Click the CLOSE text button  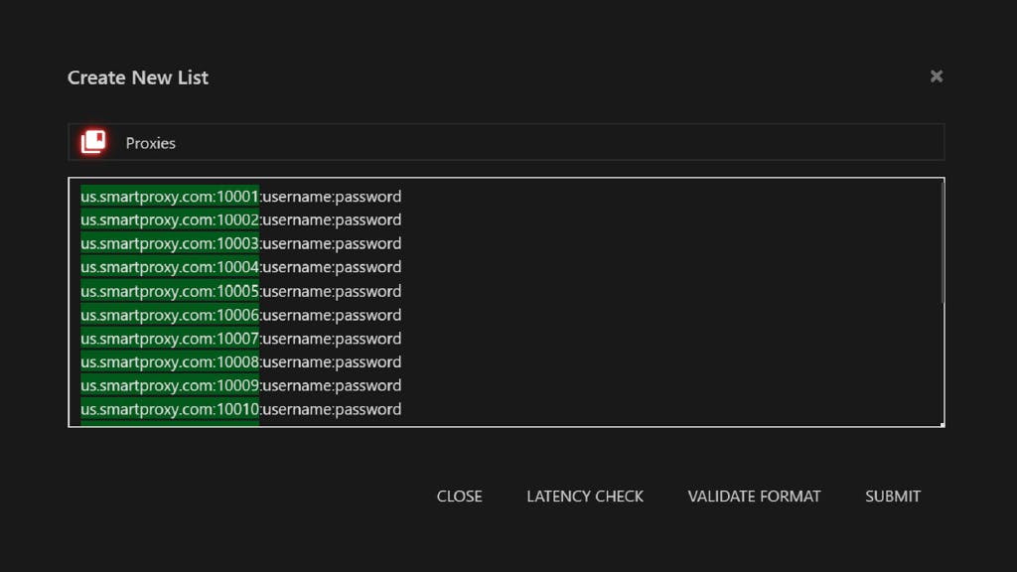[459, 497]
